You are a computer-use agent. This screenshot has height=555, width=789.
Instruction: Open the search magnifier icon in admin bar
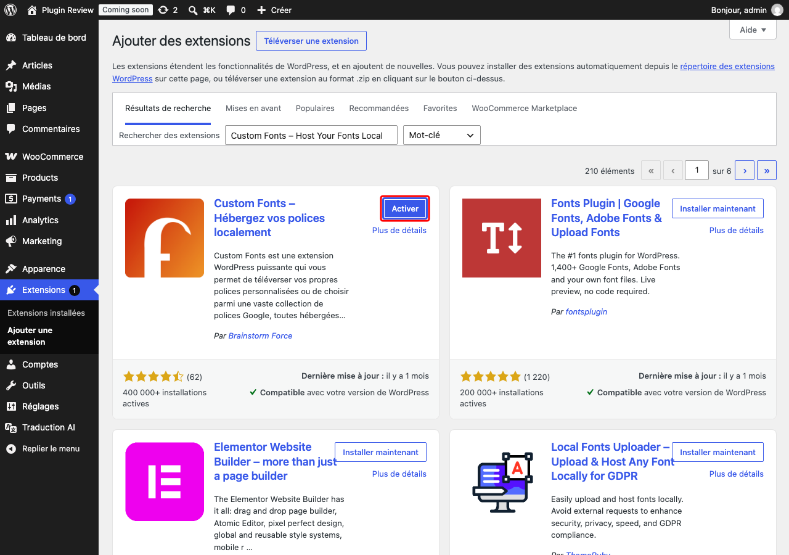[x=193, y=10]
